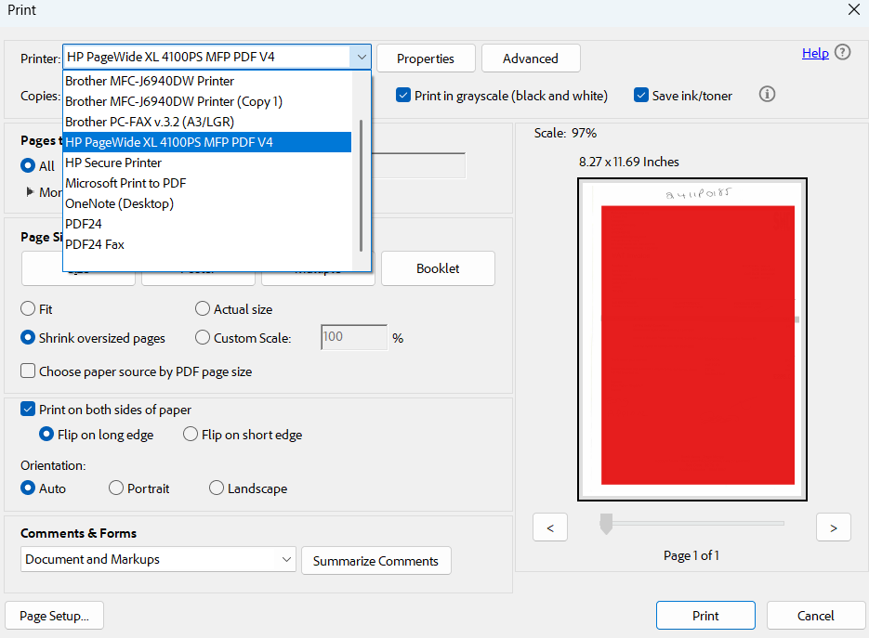Open Advanced print settings
This screenshot has height=638, width=869.
coord(531,59)
